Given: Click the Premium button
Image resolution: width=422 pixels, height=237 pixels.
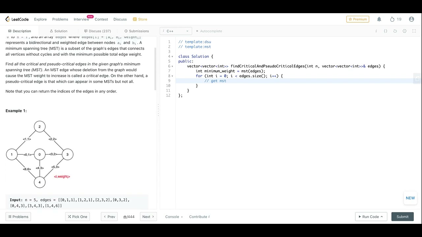Looking at the screenshot, I should click(x=358, y=19).
